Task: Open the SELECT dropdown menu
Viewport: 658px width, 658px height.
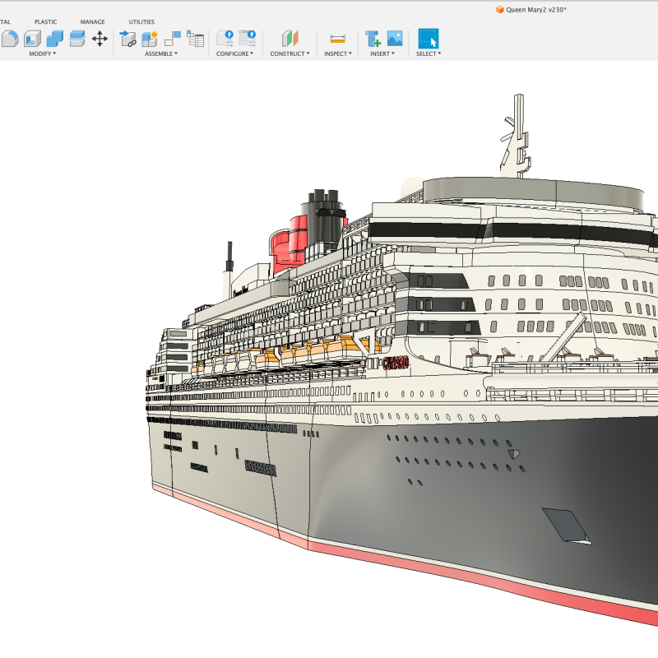Action: [x=429, y=54]
